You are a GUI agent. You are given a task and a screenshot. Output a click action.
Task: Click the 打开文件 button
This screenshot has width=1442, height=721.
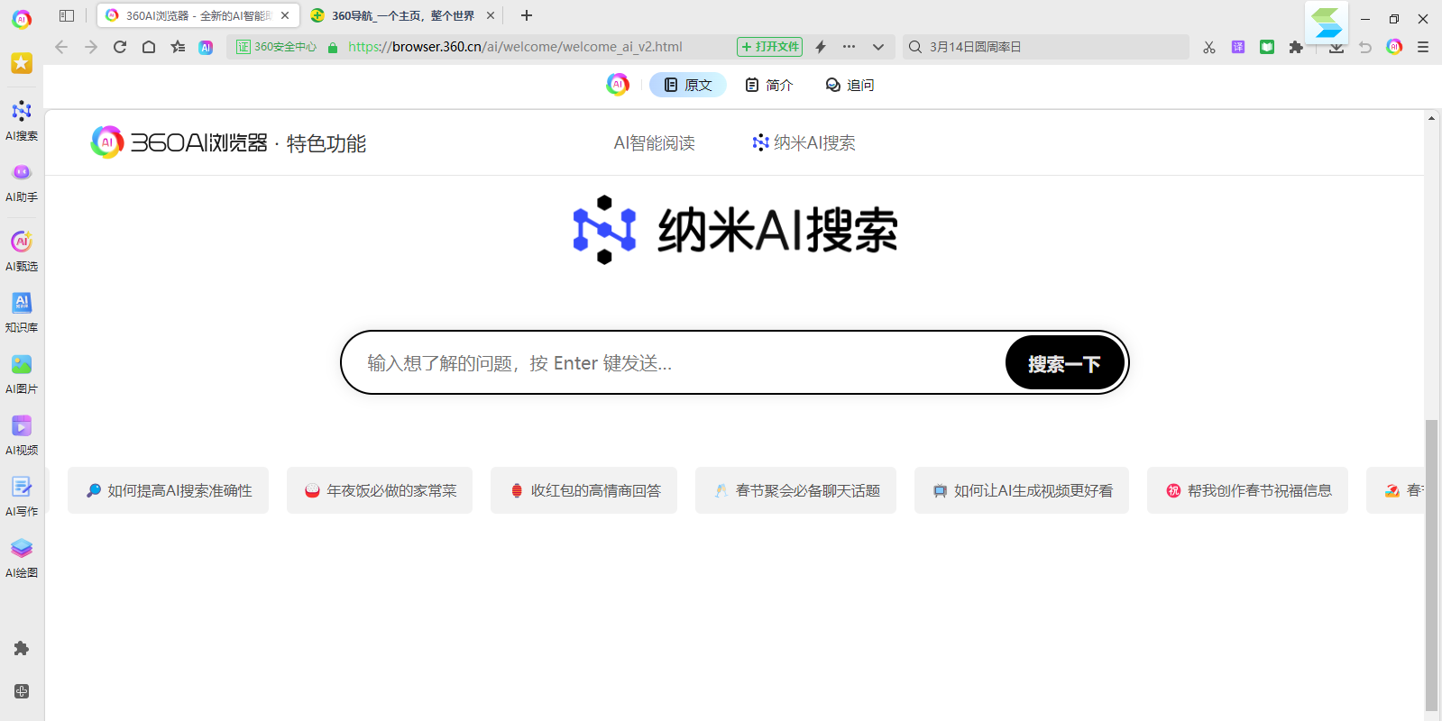click(770, 47)
